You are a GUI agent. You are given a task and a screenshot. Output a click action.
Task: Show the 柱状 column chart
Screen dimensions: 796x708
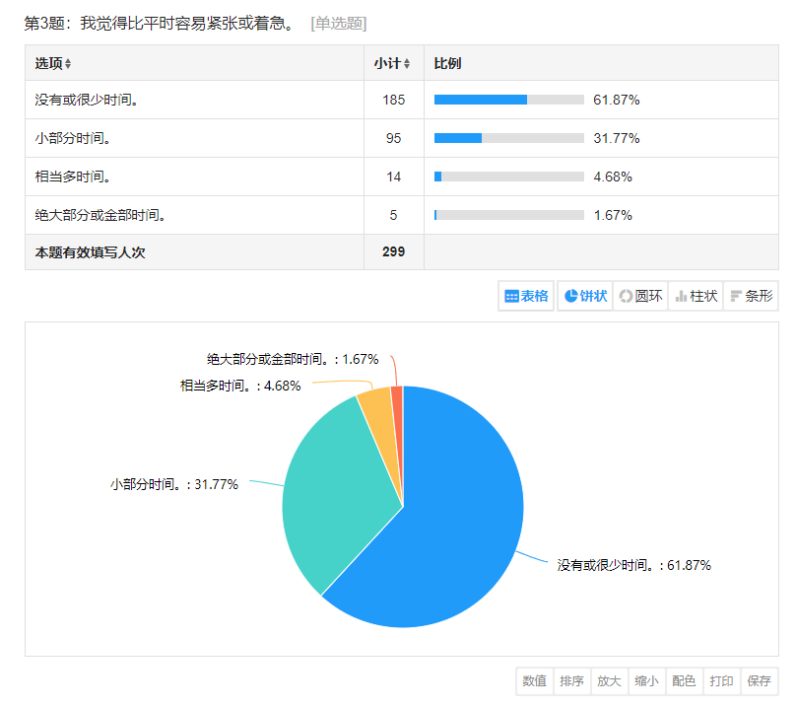[x=696, y=296]
